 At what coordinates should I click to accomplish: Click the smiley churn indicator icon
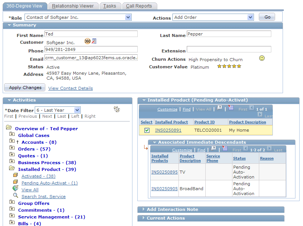click(262, 58)
